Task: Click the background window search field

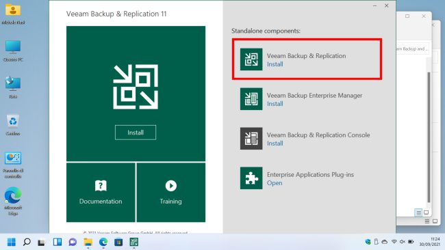Action: 412,49
